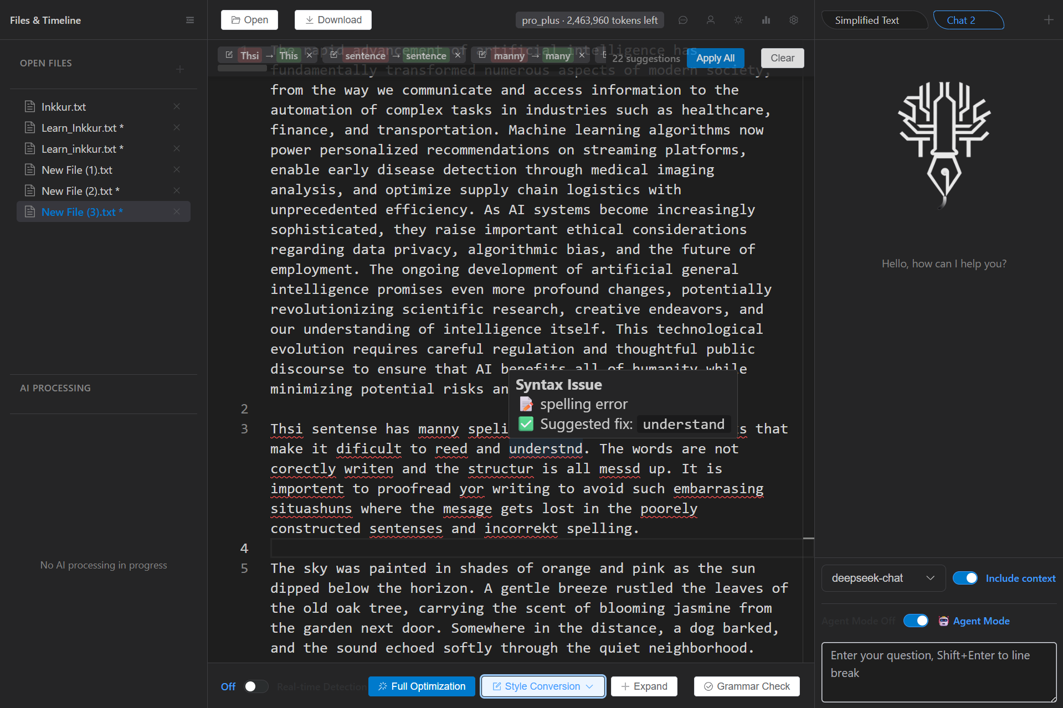Click the Expand button
The width and height of the screenshot is (1063, 708).
tap(644, 686)
